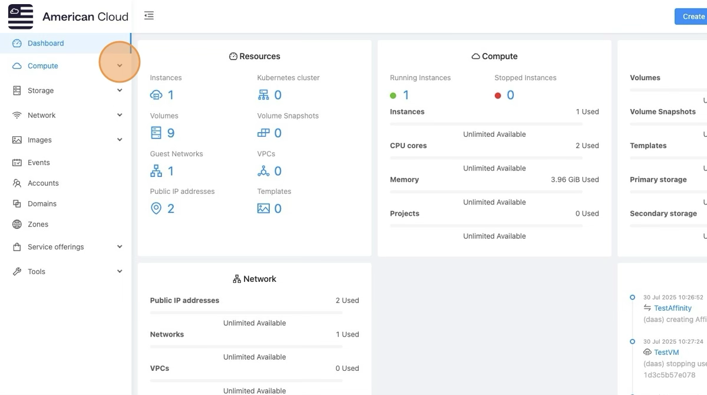Collapse the sidebar with the menu fold icon
Screen dimensions: 707x395
click(x=149, y=16)
